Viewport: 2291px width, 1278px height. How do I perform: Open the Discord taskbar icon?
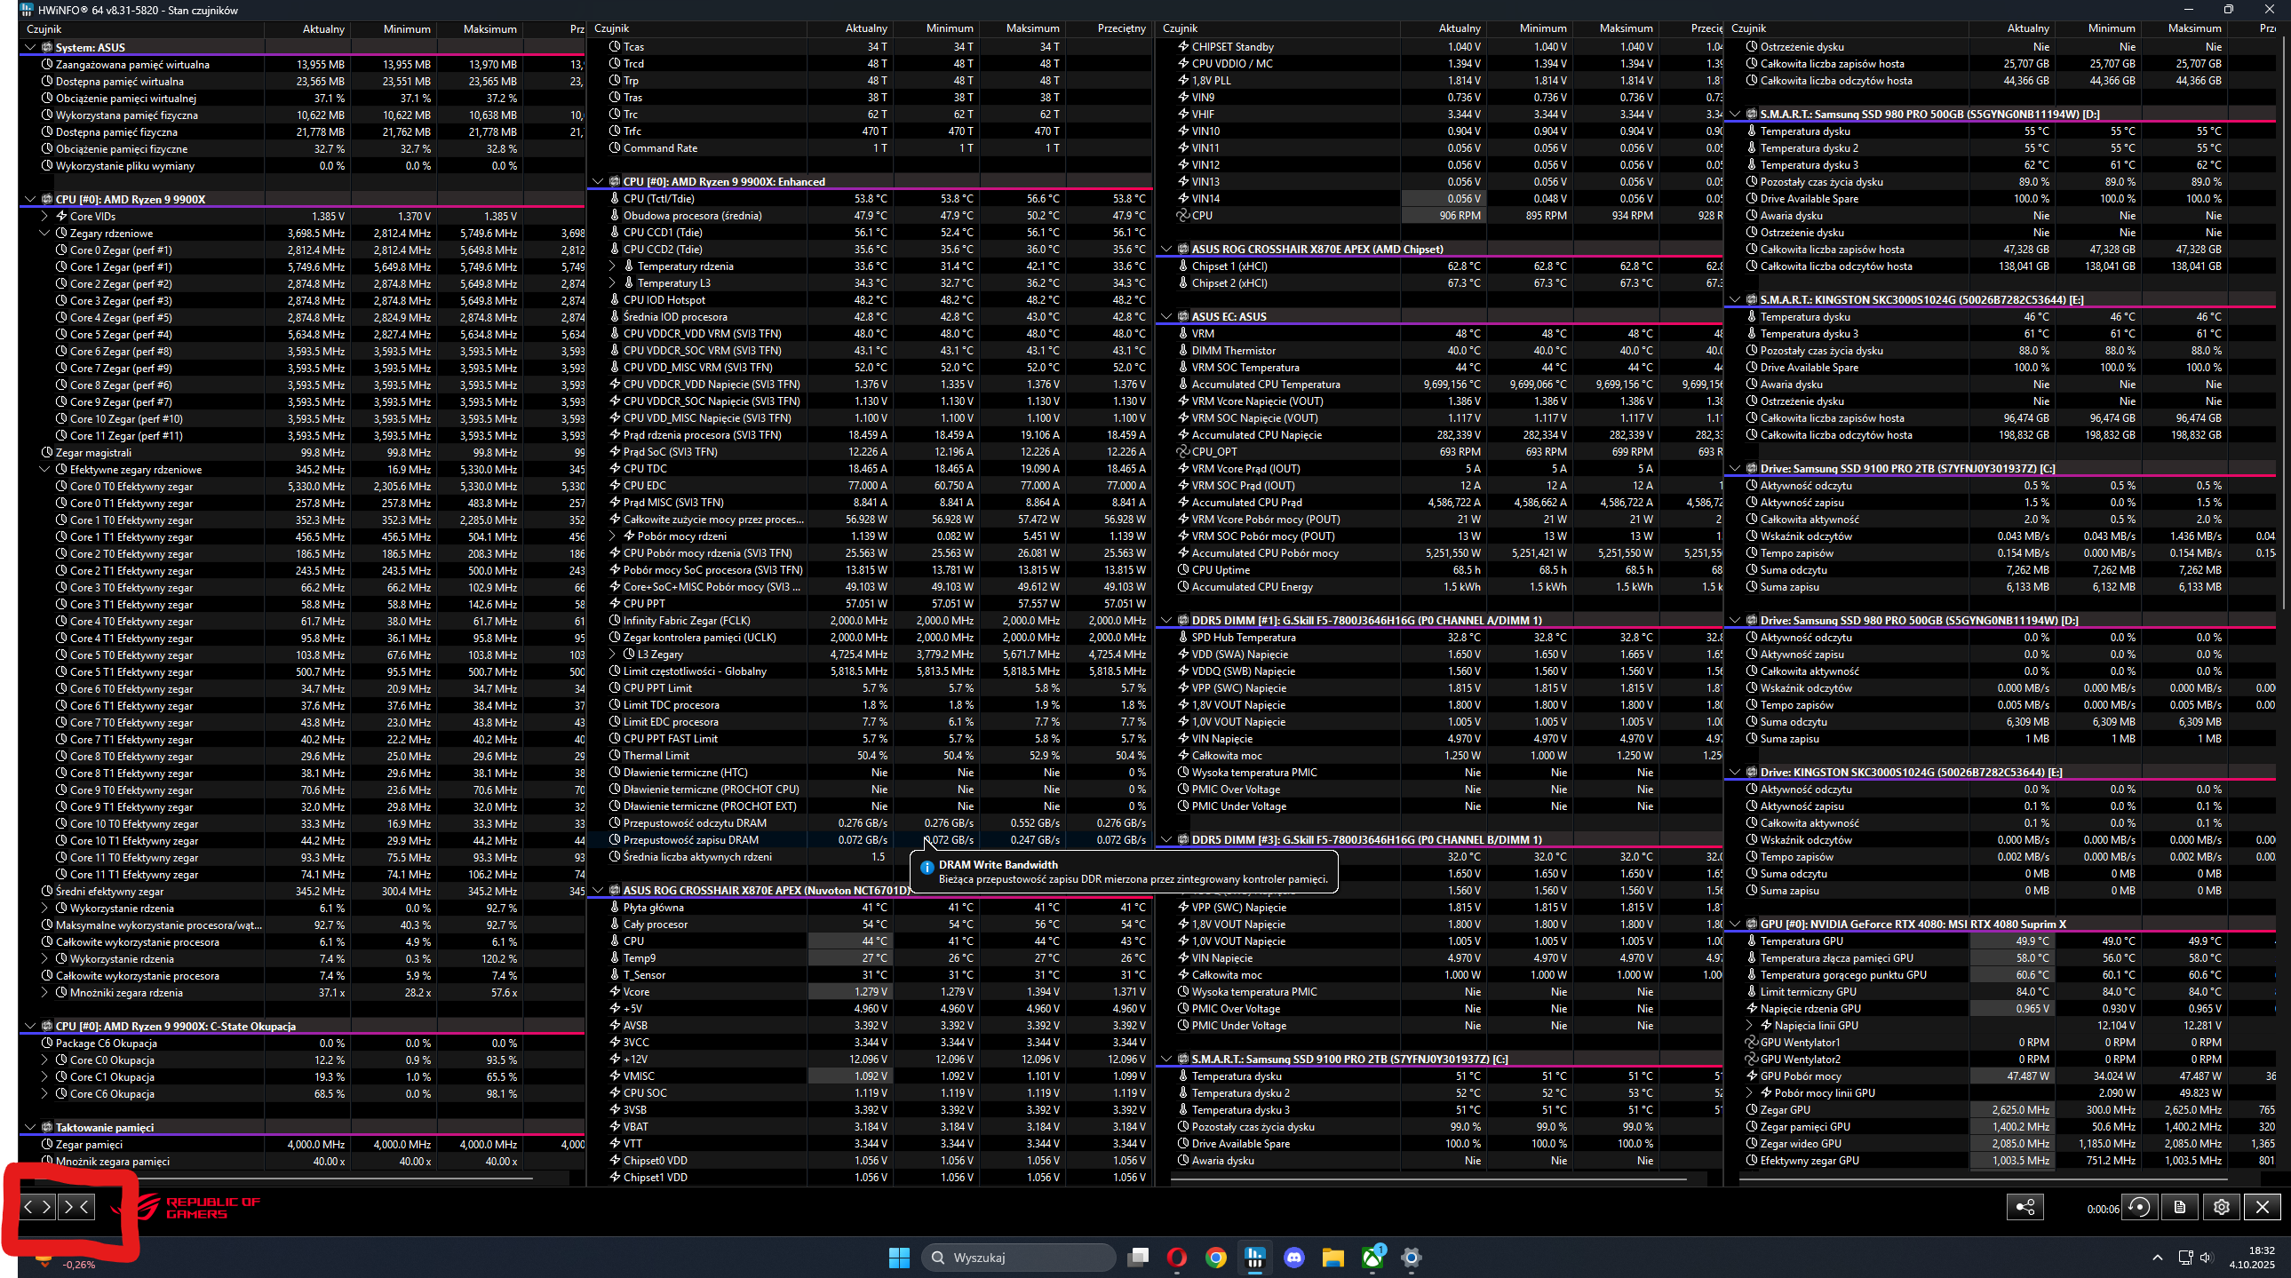(1294, 1257)
